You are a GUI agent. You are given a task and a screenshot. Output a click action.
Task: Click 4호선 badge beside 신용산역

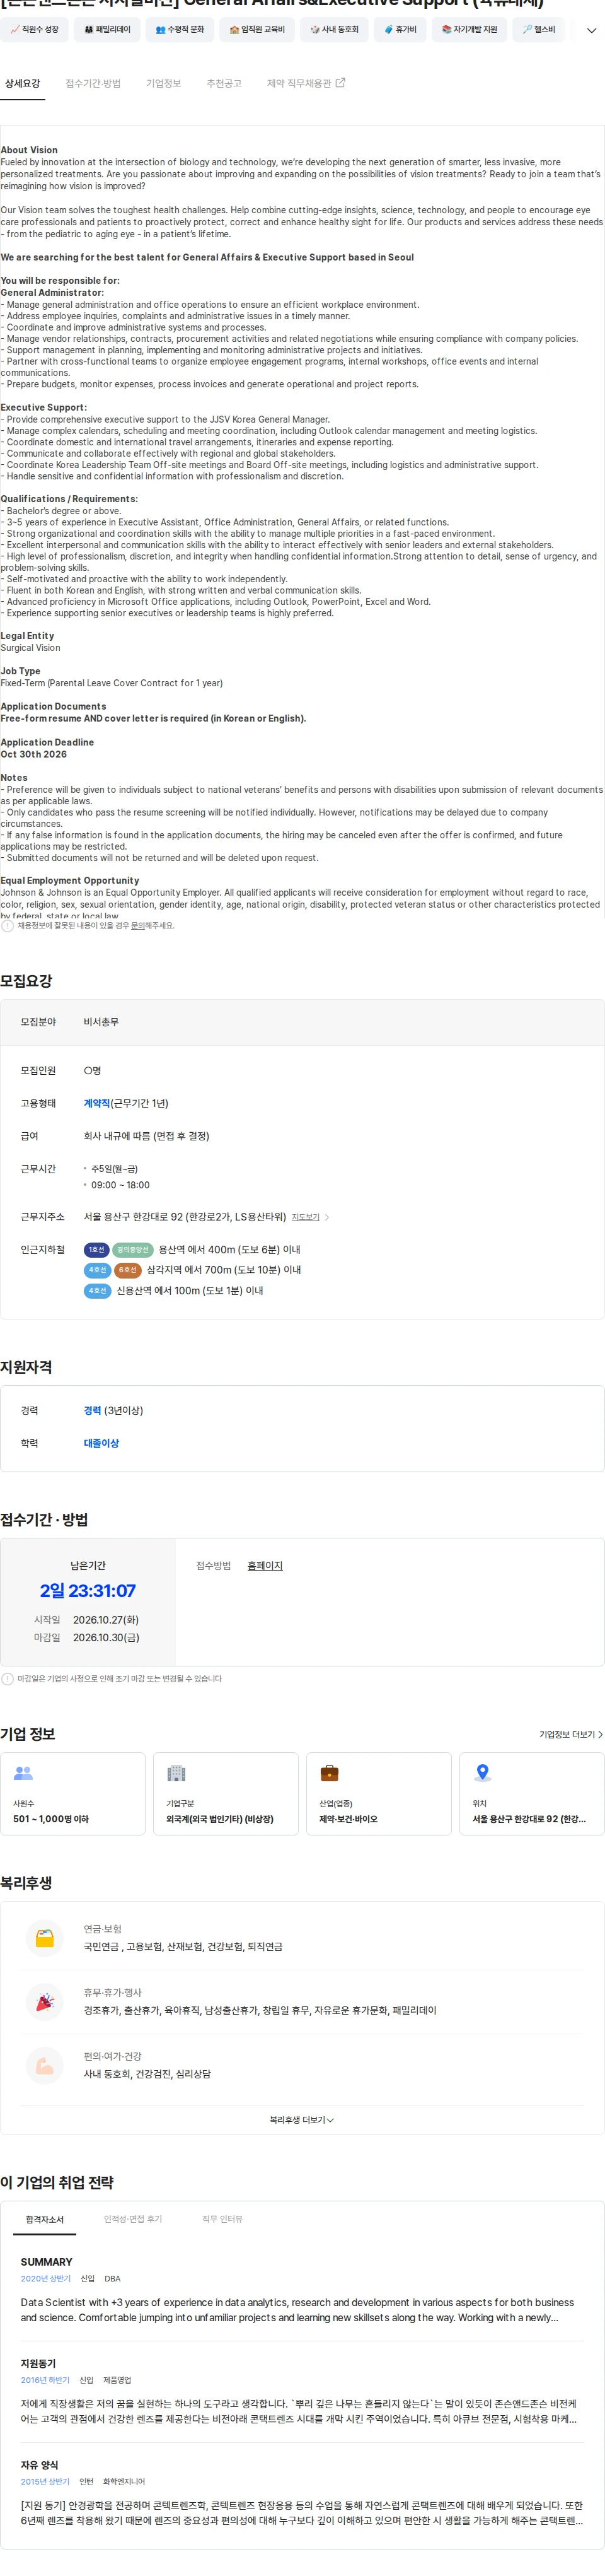coord(97,1291)
